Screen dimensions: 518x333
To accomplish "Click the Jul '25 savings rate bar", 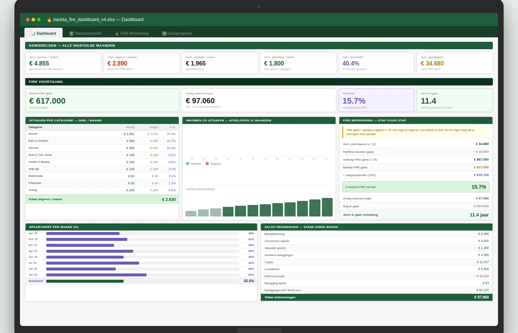I will tap(92, 263).
